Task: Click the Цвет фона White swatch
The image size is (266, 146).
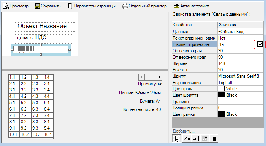Action: click(x=221, y=89)
